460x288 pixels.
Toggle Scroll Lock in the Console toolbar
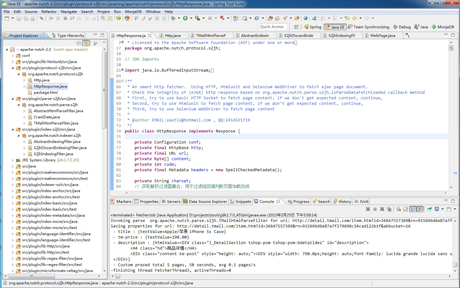point(405,209)
